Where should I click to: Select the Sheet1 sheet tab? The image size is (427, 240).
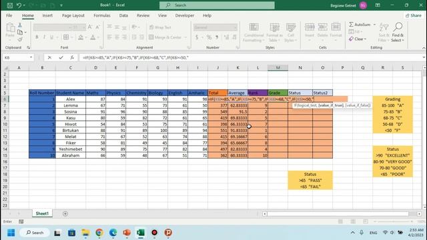tap(42, 213)
